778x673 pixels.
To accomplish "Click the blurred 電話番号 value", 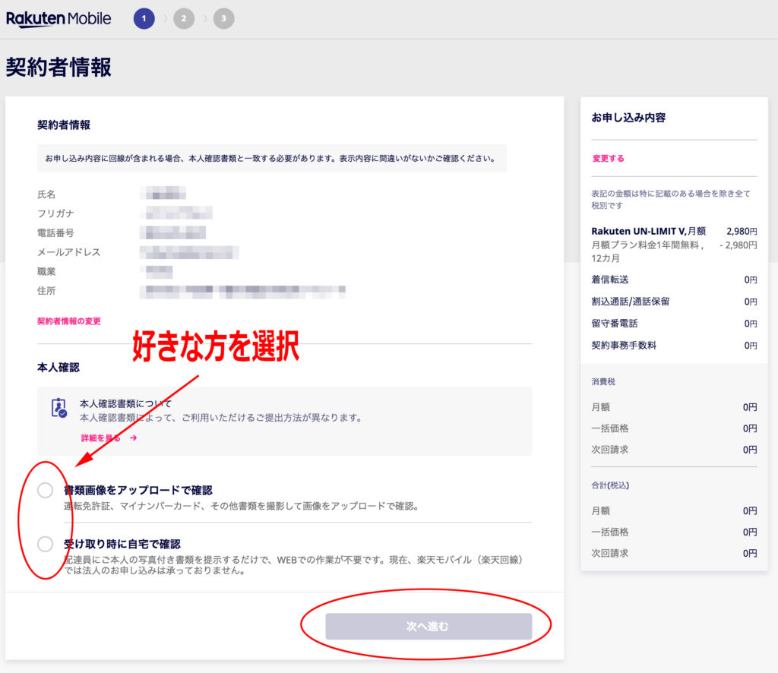I will pyautogui.click(x=174, y=232).
